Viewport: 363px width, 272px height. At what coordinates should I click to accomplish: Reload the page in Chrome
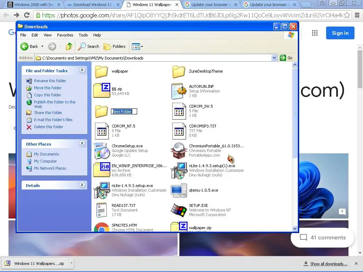click(x=27, y=15)
